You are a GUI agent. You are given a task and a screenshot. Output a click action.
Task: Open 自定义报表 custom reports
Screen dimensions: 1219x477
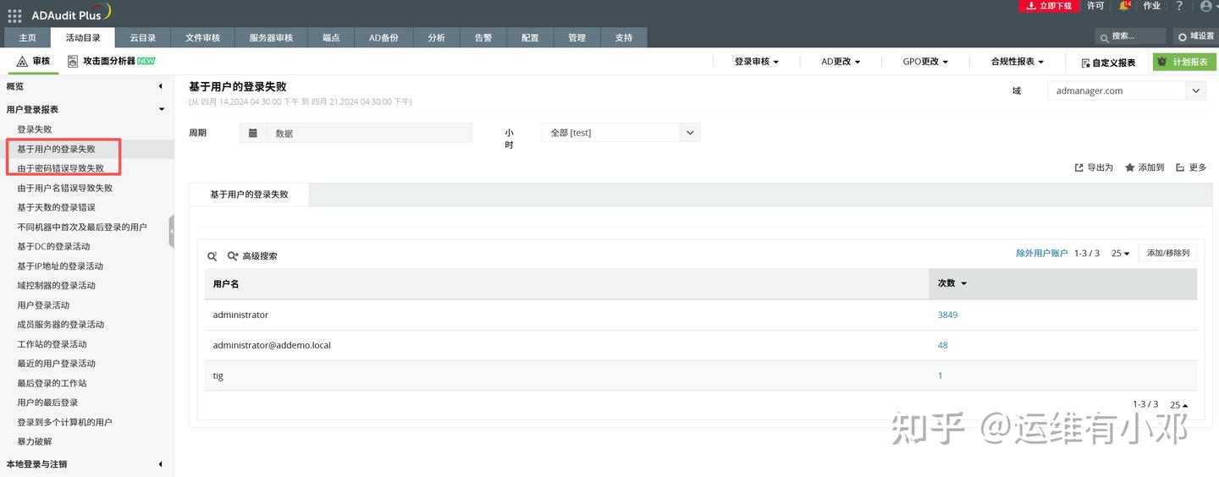tap(1108, 63)
